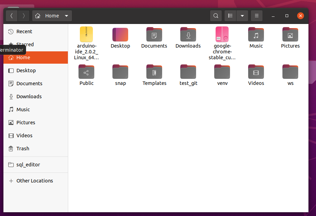The image size is (316, 216).
Task: Select the google-chrome-stable deb package
Action: 222,35
